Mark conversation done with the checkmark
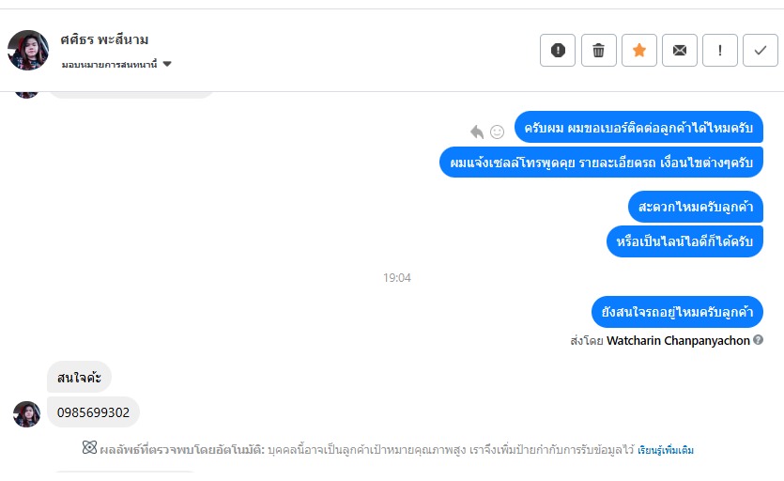Screen dimensions: 784x481 (x=761, y=51)
